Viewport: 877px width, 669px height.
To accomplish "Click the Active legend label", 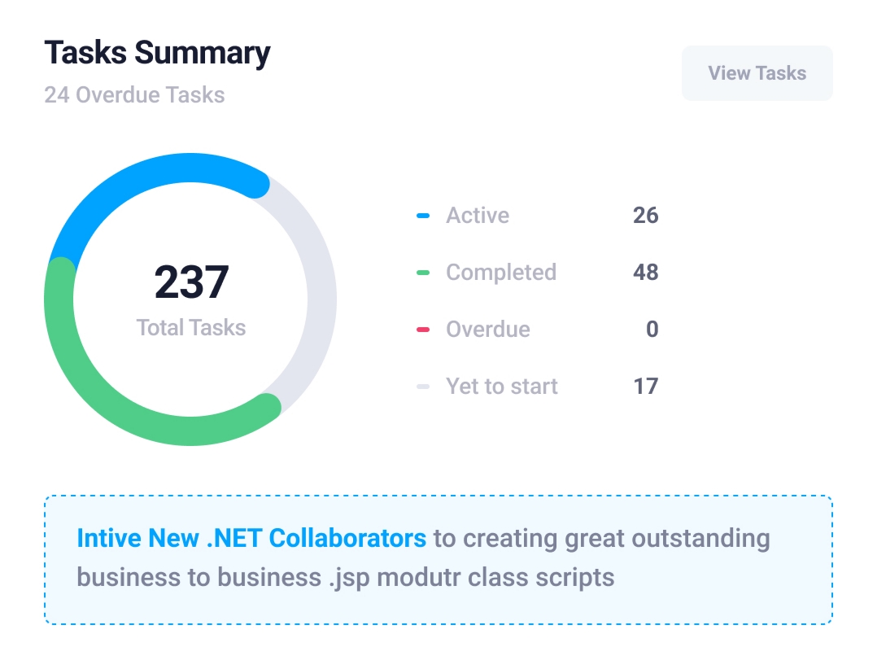I will point(478,216).
